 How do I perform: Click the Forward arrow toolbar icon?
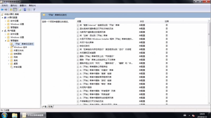[x=6, y=10]
